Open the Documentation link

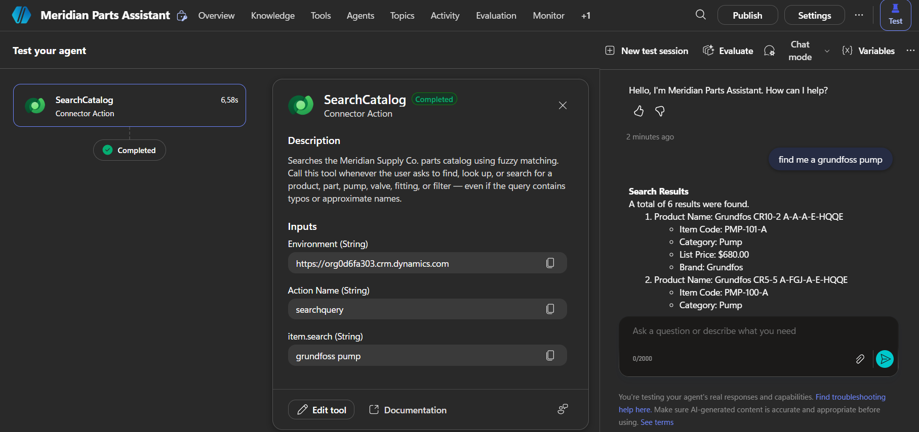pos(408,410)
